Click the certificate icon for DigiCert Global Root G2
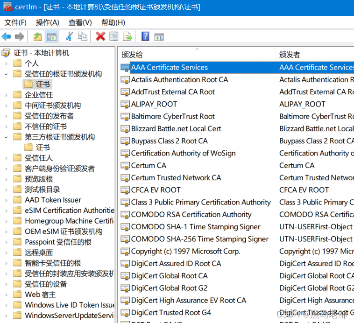Screen dimensions: 354x323 (125, 288)
